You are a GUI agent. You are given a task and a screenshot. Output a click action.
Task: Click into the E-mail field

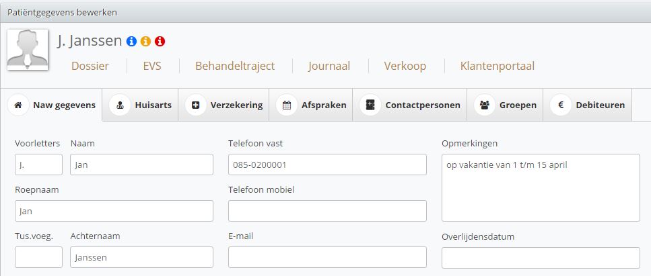tap(327, 257)
